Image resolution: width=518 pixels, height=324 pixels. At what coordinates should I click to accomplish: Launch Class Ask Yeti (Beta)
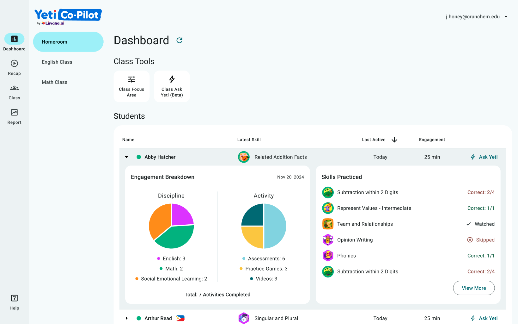click(172, 86)
